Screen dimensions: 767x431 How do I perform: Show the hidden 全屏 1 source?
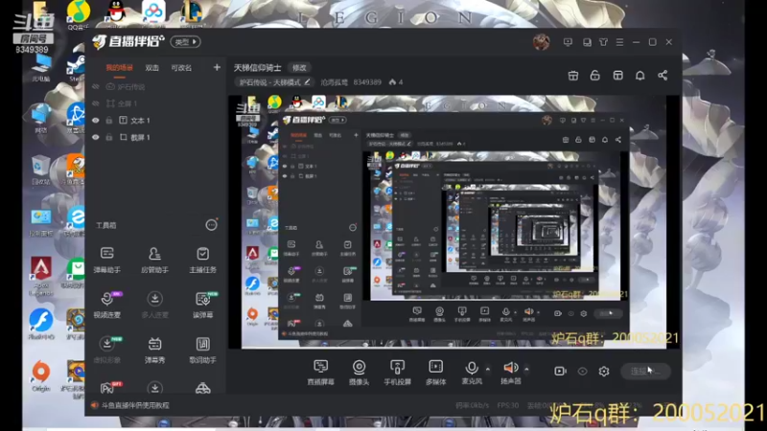[95, 103]
